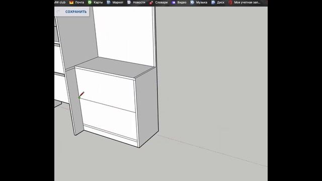Open the Видео bookmark

179,3
